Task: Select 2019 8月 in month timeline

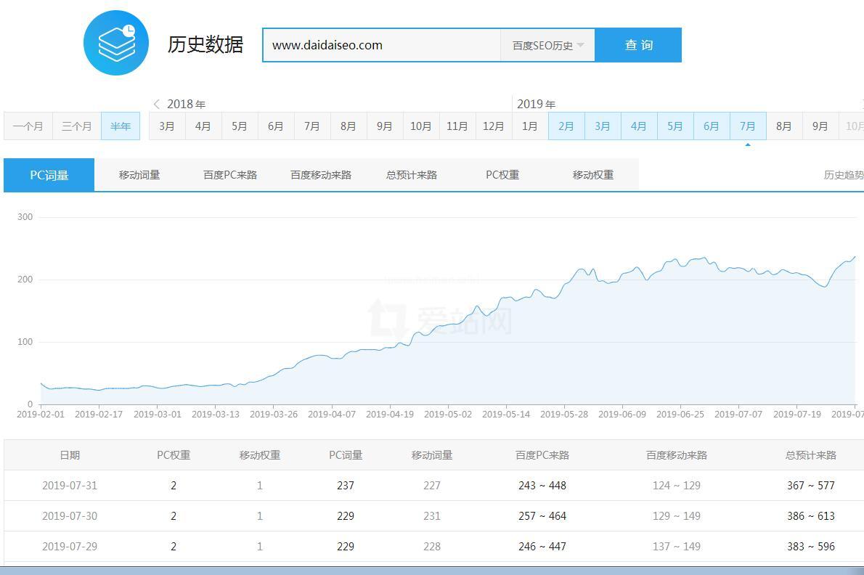Action: pos(784,126)
